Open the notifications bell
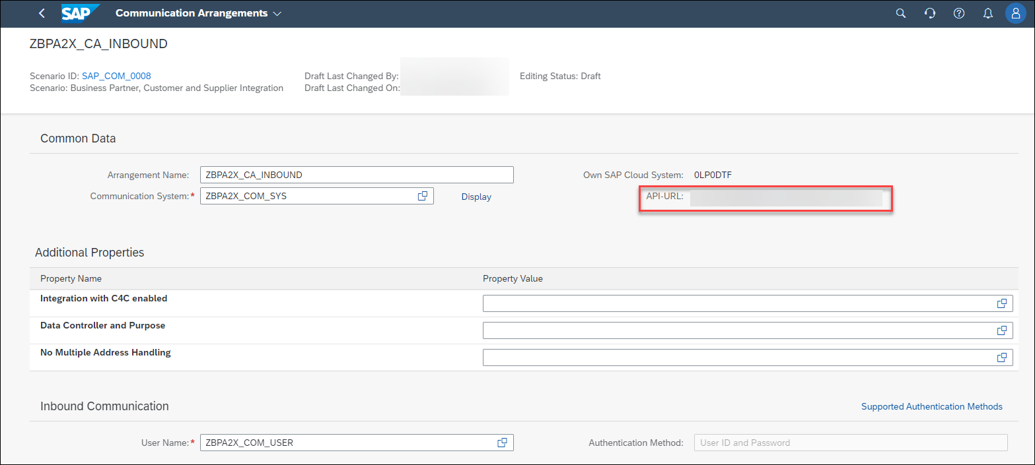 pyautogui.click(x=988, y=13)
